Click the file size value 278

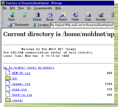[109, 89]
